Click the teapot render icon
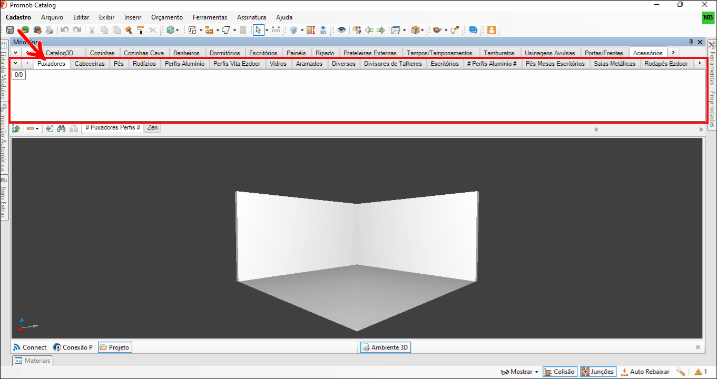The width and height of the screenshot is (717, 379). pyautogui.click(x=437, y=30)
